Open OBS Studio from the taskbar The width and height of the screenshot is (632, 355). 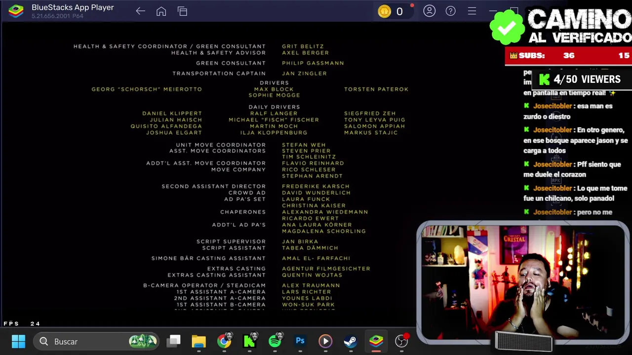pos(402,341)
